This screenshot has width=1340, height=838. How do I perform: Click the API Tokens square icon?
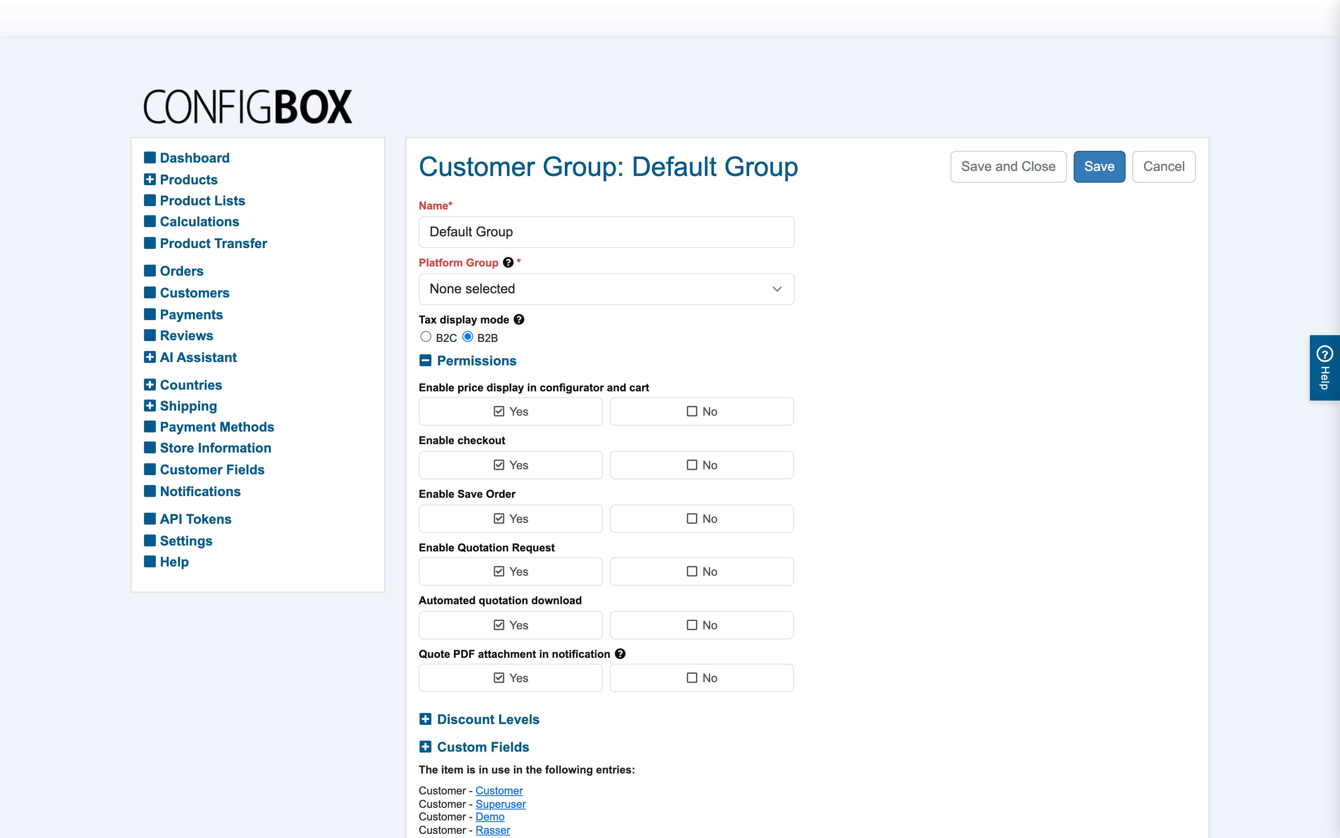pos(149,519)
